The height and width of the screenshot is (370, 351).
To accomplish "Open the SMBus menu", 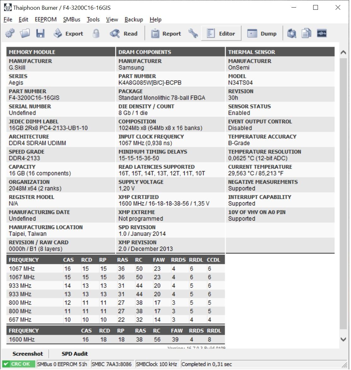I will (x=72, y=20).
